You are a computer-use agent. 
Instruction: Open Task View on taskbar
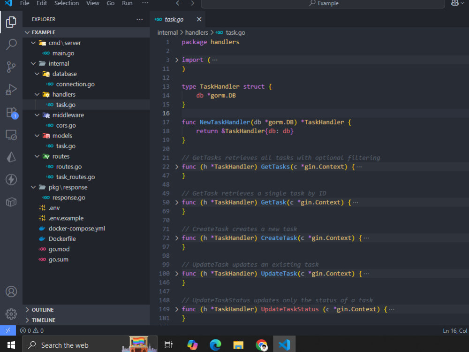click(168, 345)
